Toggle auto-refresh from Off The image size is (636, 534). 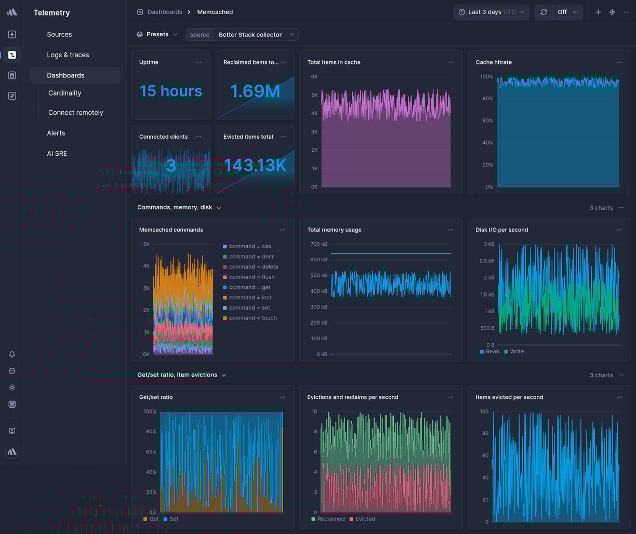coord(567,11)
